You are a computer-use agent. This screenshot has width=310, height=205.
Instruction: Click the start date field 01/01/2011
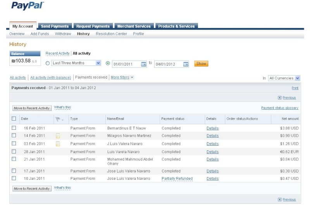[x=129, y=64]
